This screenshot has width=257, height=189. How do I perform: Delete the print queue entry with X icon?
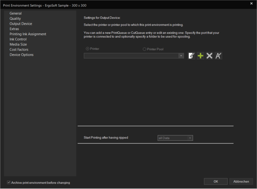(209, 56)
